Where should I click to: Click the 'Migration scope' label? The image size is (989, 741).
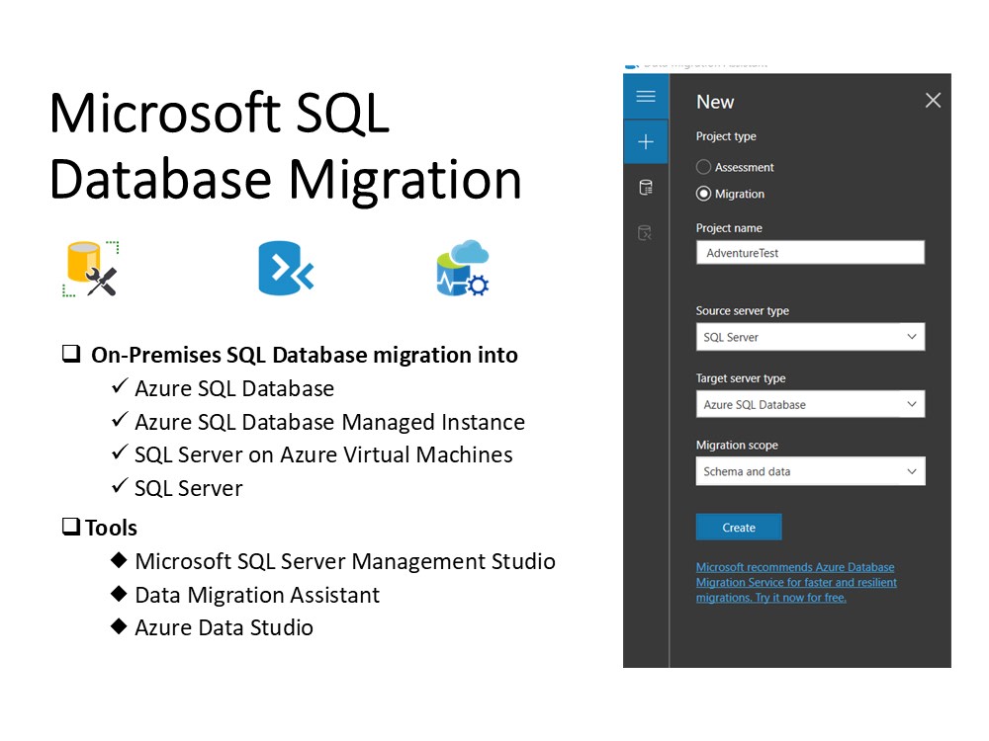coord(737,445)
